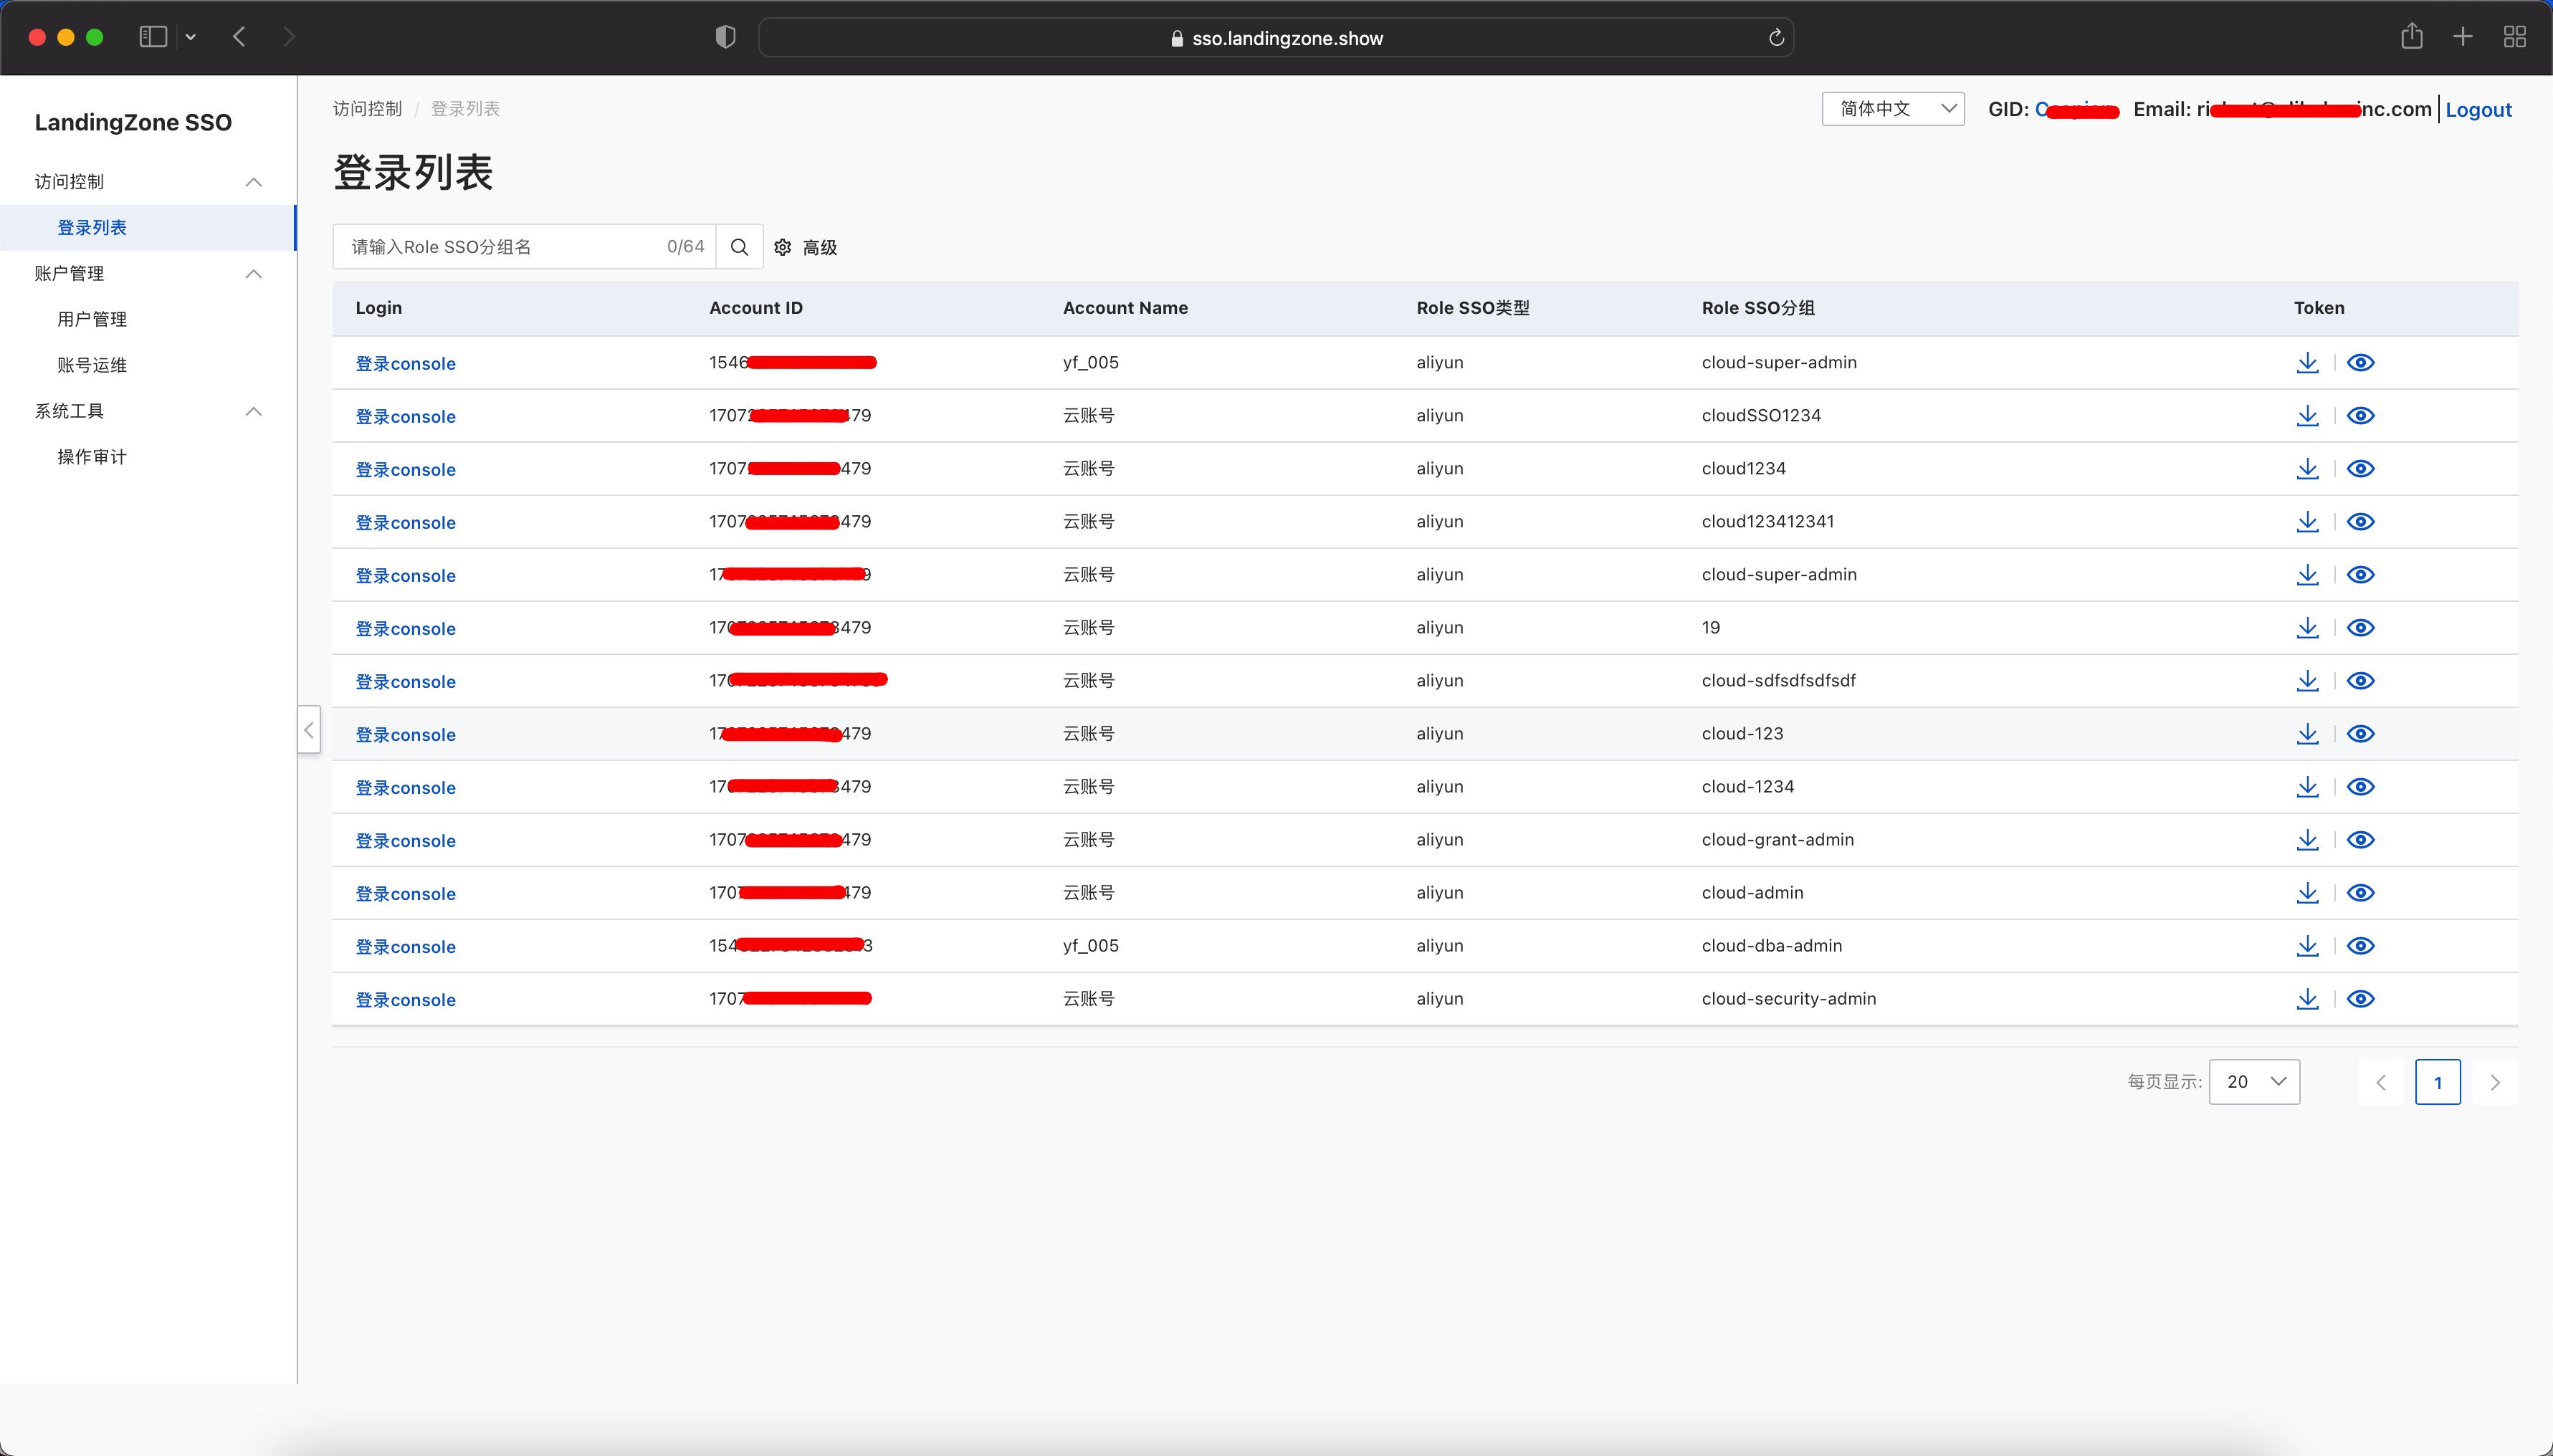
Task: Collapse the 账户管理 sidebar section
Action: tap(254, 274)
